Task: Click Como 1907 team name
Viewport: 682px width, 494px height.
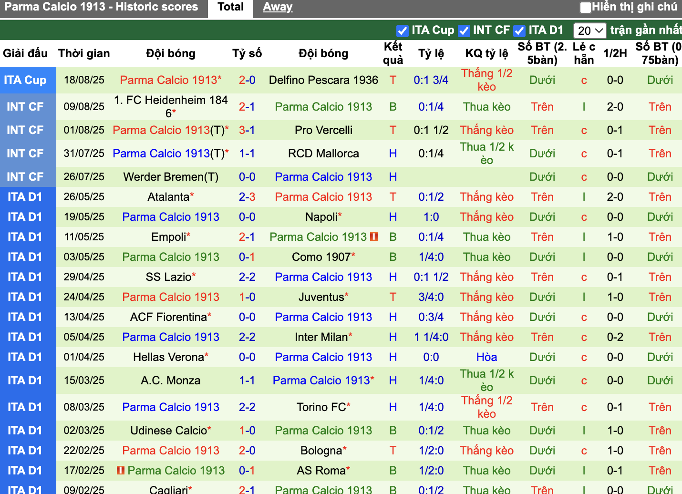Action: point(321,257)
